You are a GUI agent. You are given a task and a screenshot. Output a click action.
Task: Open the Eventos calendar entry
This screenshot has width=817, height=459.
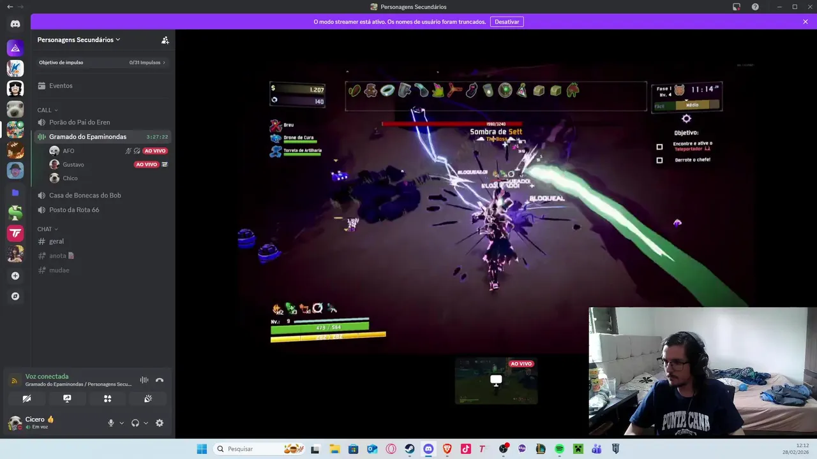point(102,85)
